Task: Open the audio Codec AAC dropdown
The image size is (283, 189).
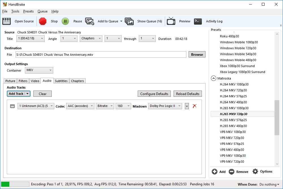Action: tap(80, 106)
